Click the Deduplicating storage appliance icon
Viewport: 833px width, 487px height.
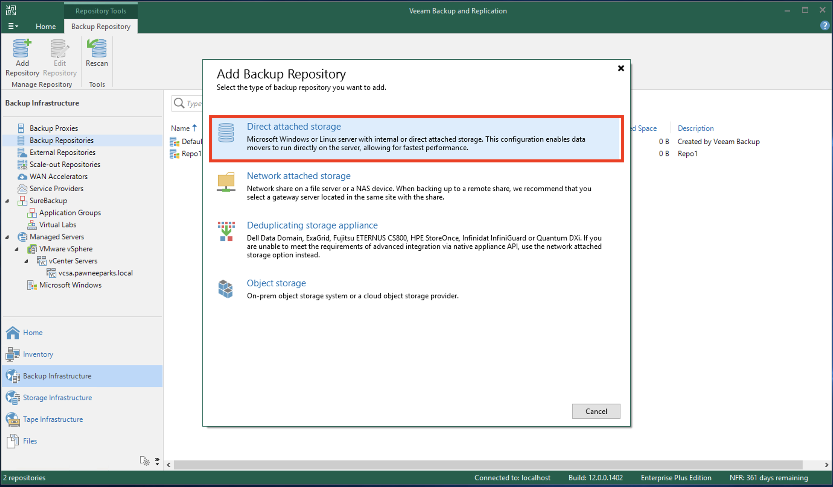(226, 231)
